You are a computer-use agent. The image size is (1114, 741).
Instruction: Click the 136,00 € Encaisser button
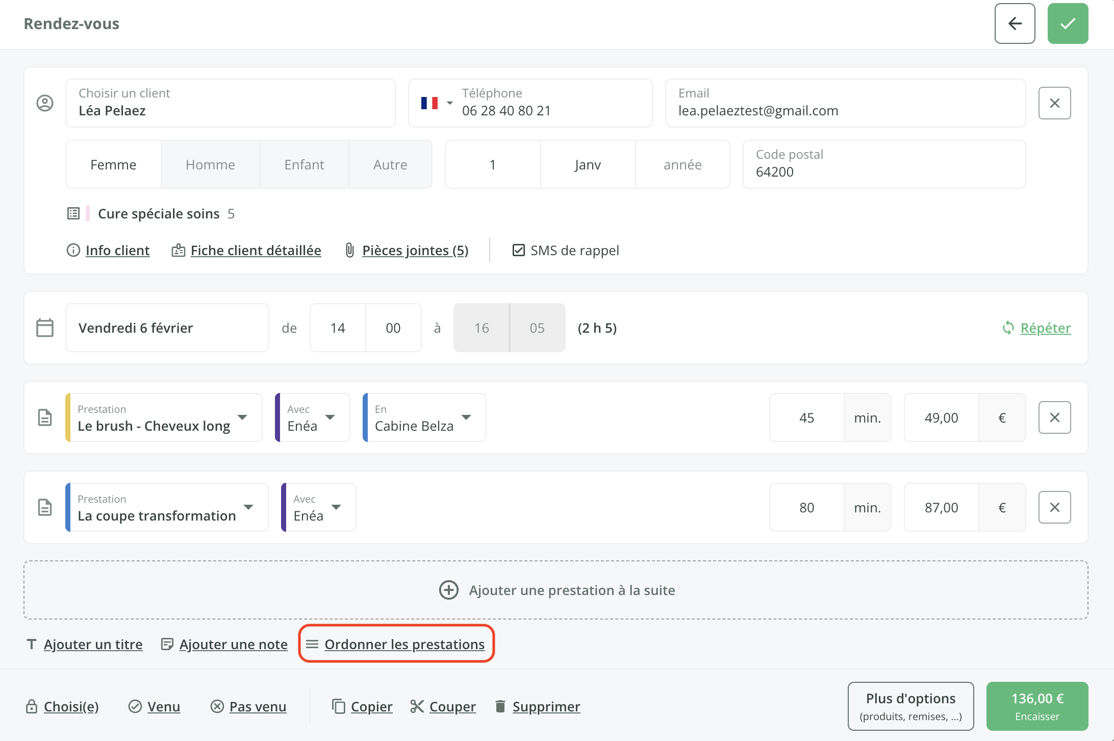(x=1037, y=706)
